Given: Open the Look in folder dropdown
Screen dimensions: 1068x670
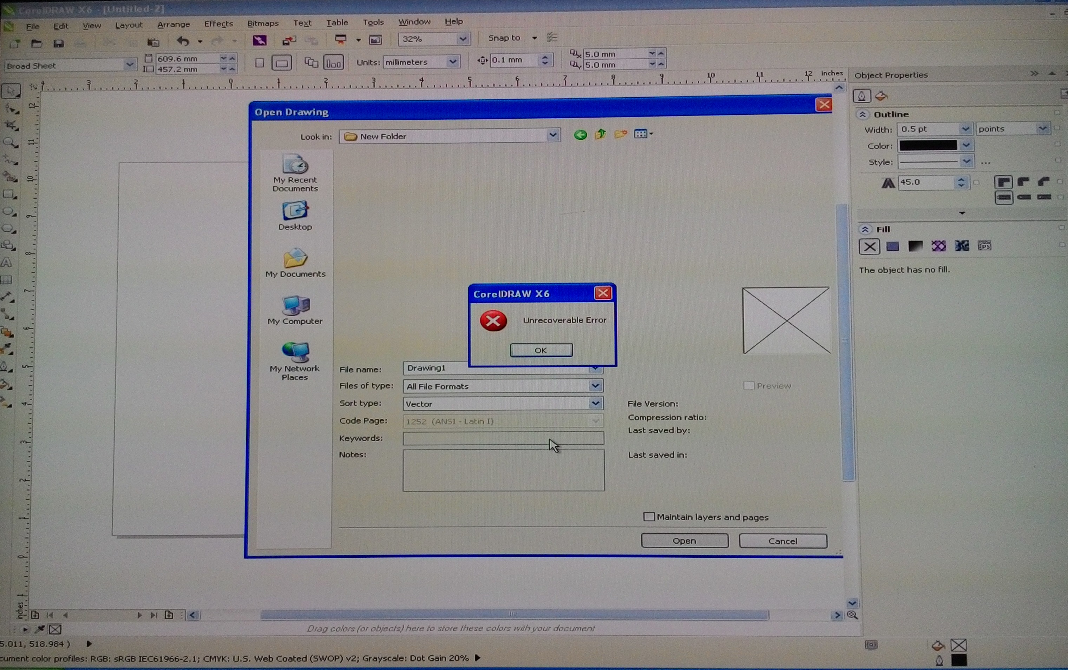Looking at the screenshot, I should (552, 135).
